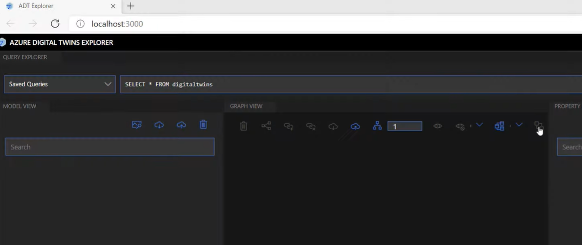582x245 pixels.
Task: Click the expansion level number field
Action: click(x=405, y=126)
